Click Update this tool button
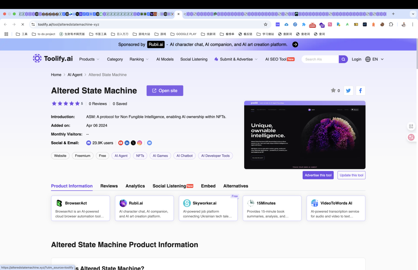The height and width of the screenshot is (270, 418). coord(351,175)
